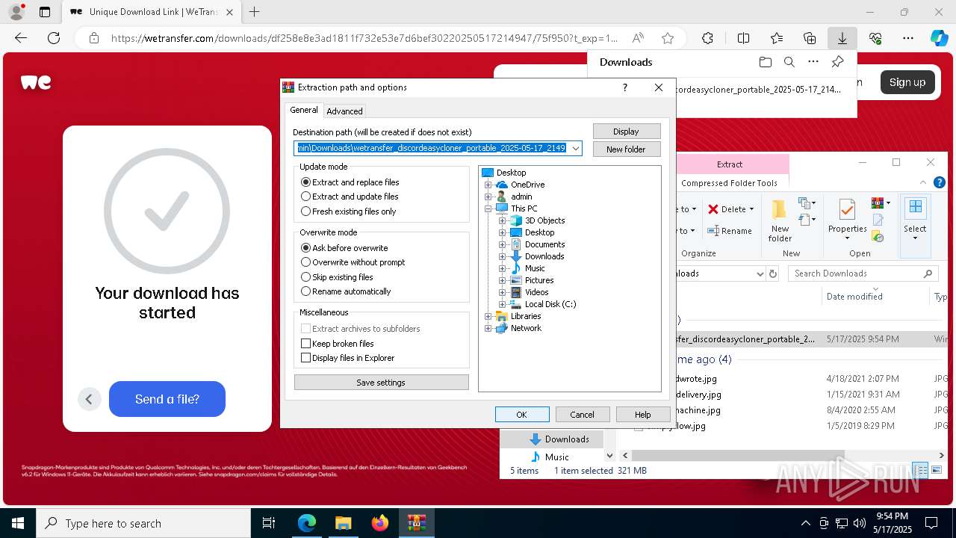Add page to favorites star icon

pos(668,38)
